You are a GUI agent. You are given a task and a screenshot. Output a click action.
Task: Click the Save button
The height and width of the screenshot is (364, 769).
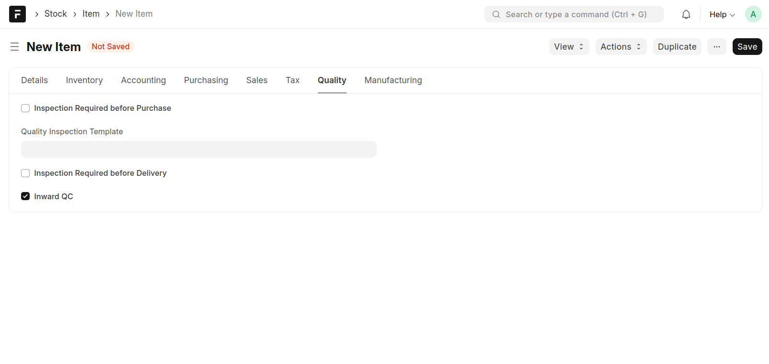pos(747,47)
